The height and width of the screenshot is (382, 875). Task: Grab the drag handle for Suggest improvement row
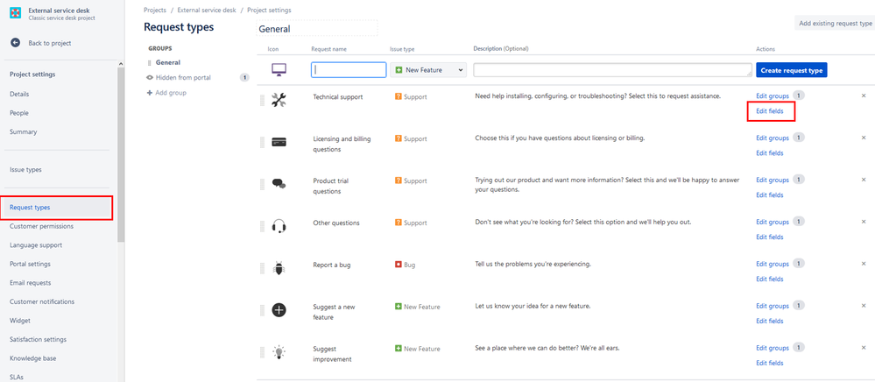262,352
